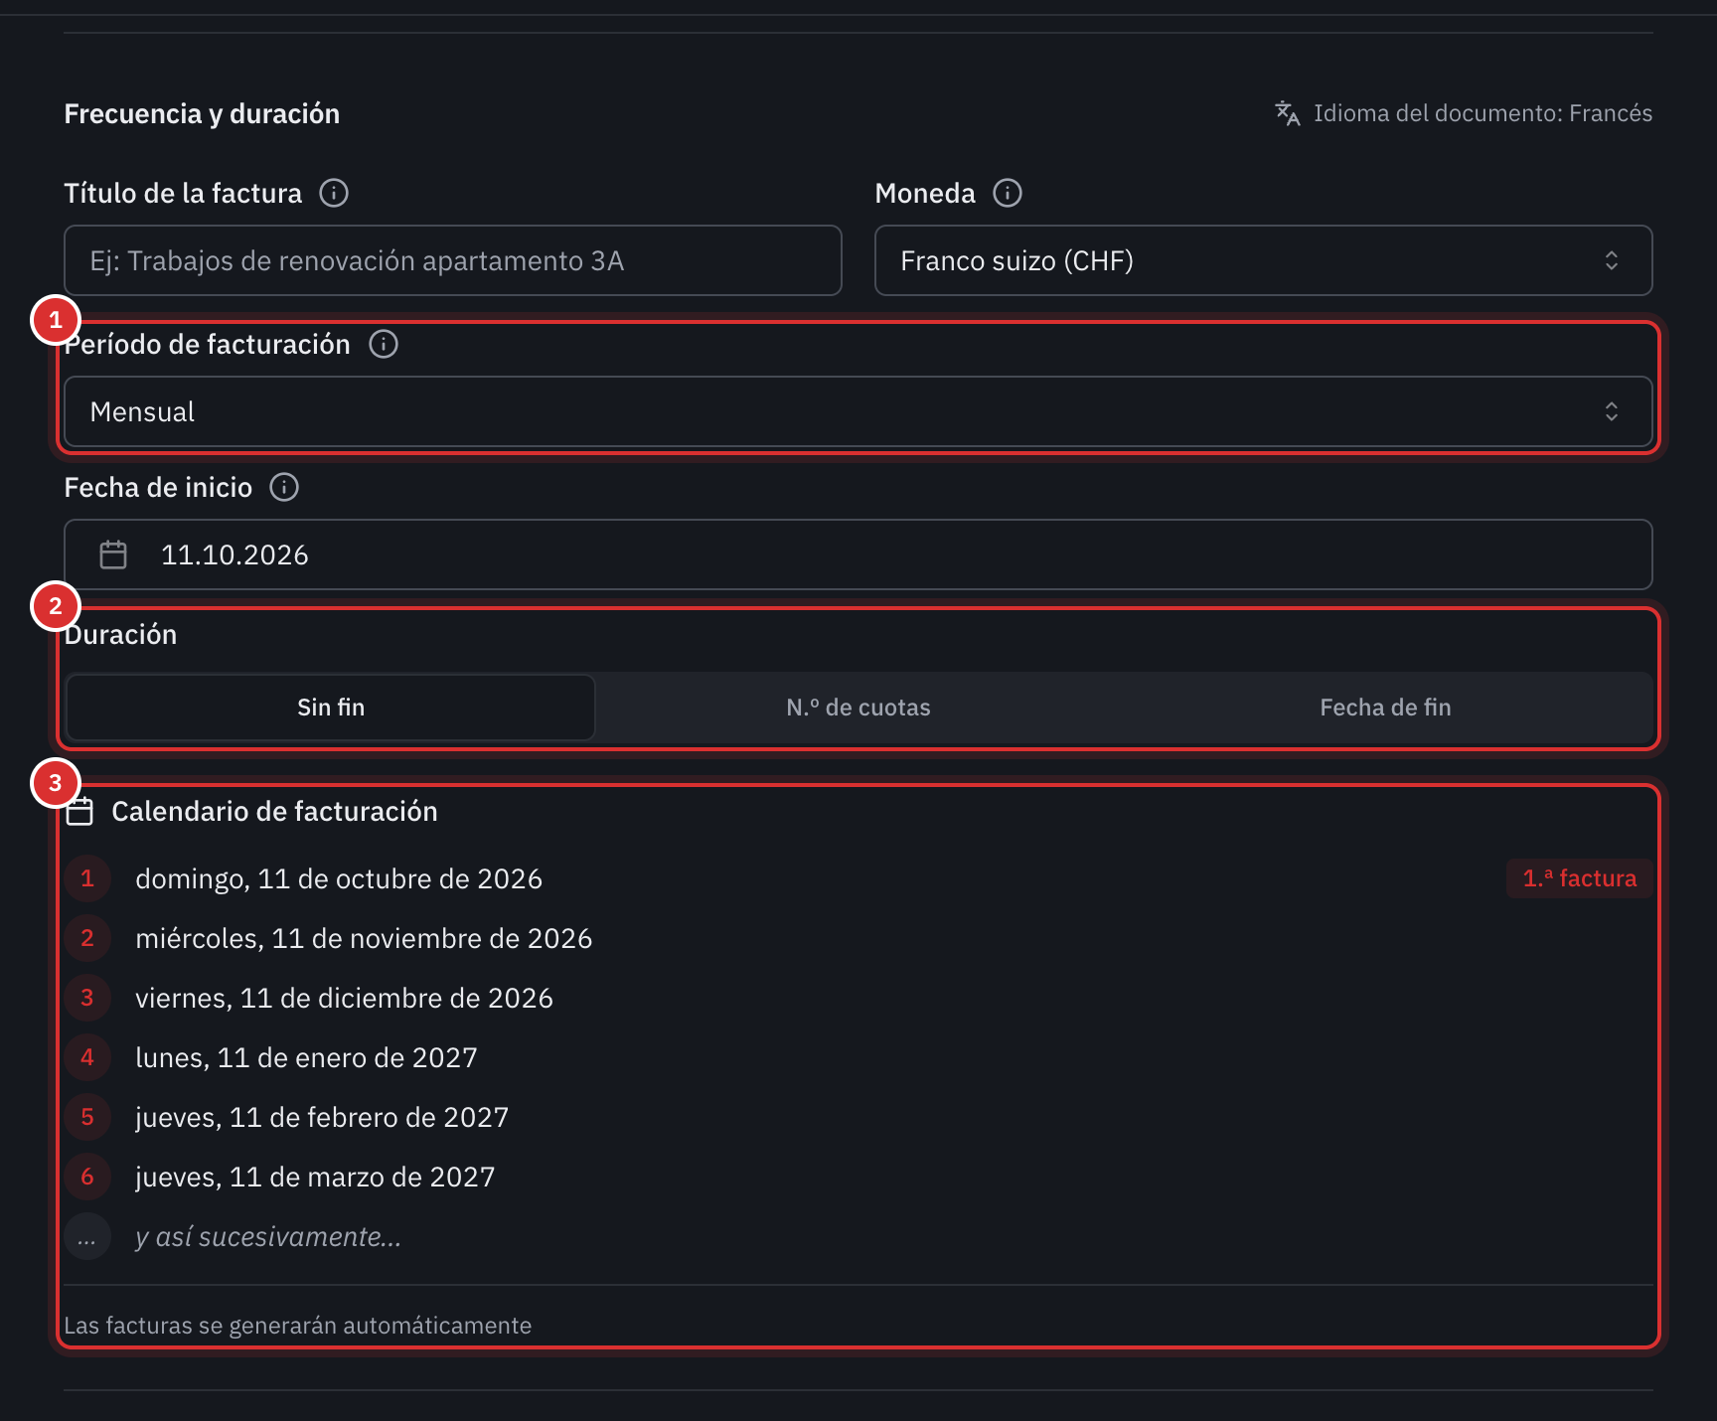Click the 'Título de la factura' label
Image resolution: width=1717 pixels, height=1421 pixels.
coord(183,193)
